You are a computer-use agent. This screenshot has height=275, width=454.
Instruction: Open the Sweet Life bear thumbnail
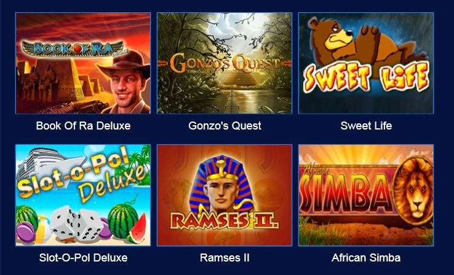[366, 63]
